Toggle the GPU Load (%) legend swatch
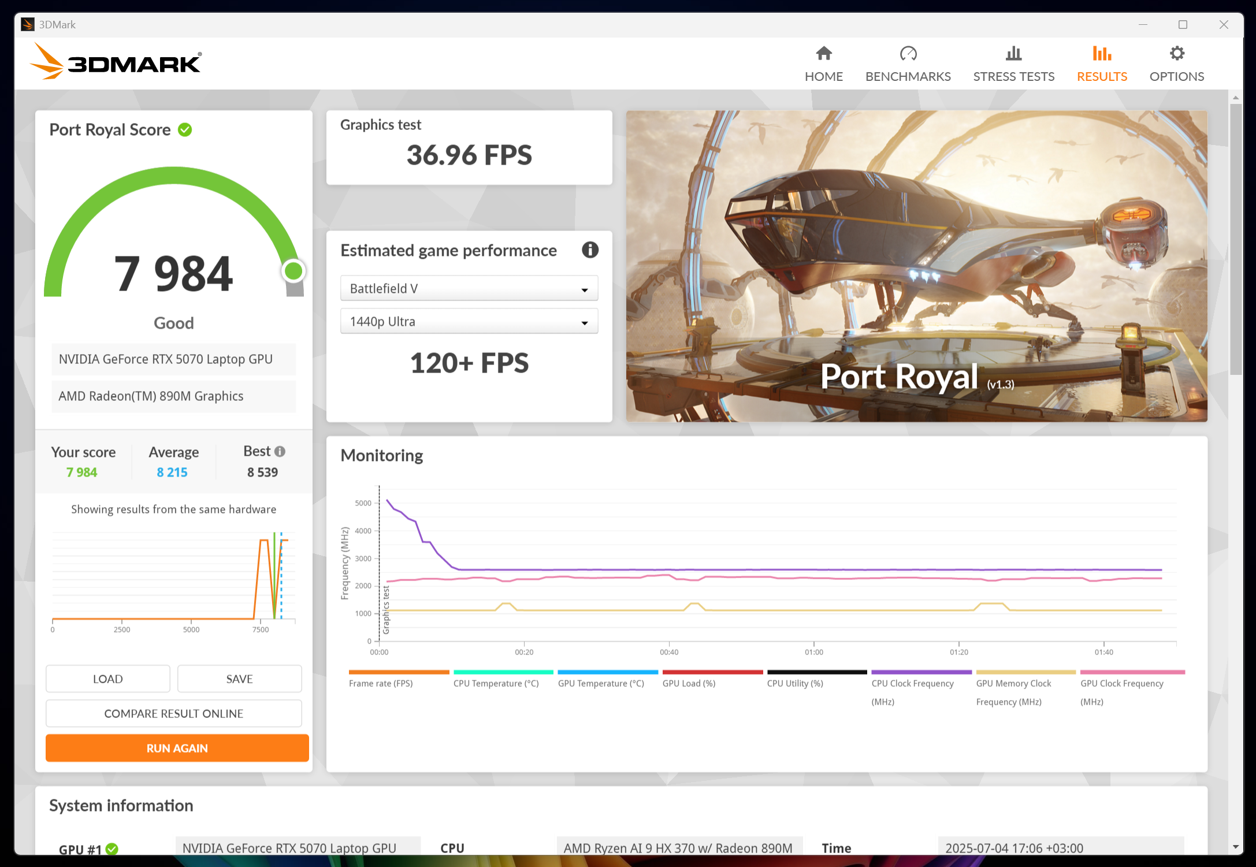 712,672
